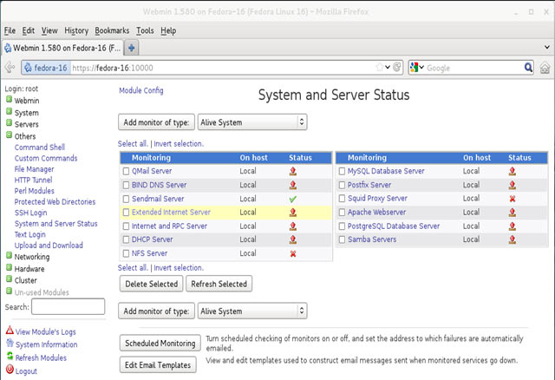Open the Bookmarks menu
Viewport: 555px width, 380px height.
click(x=112, y=30)
